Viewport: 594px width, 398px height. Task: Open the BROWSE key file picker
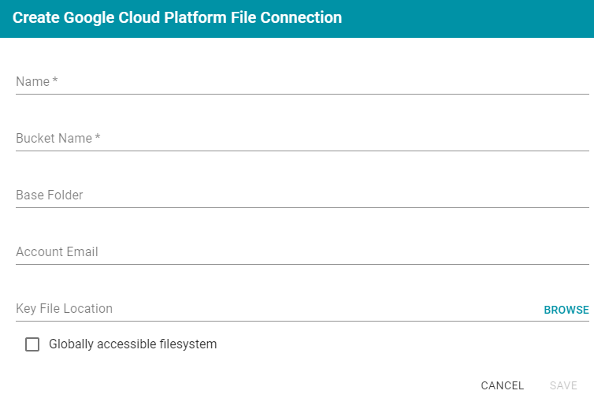(566, 310)
